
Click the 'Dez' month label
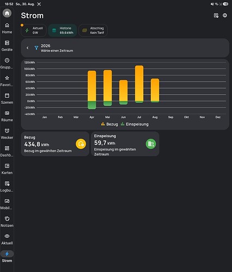tap(218, 117)
